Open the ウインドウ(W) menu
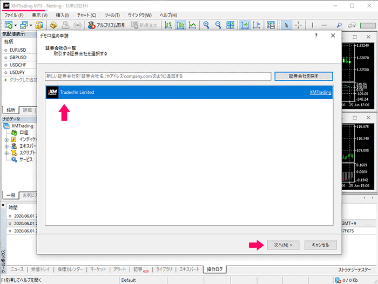The height and width of the screenshot is (284, 378). point(139,15)
